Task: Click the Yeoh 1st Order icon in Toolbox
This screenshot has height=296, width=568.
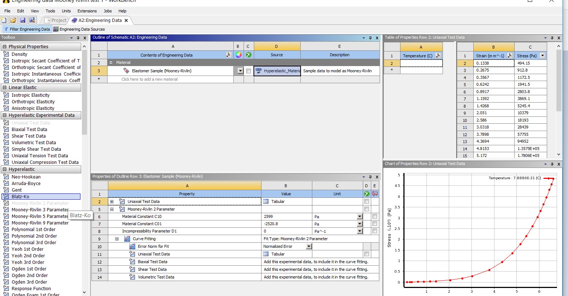Action: pos(6,249)
